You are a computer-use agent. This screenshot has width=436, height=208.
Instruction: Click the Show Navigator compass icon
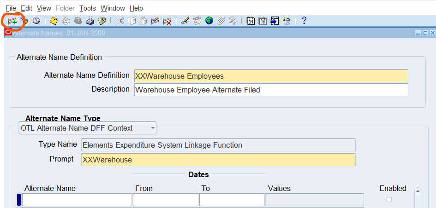point(36,21)
